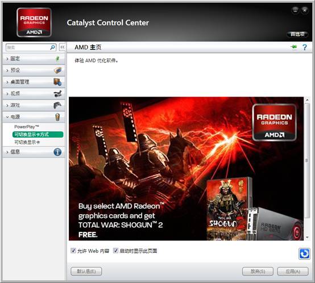Click the 预设 presets icon
The image size is (315, 283).
point(57,70)
